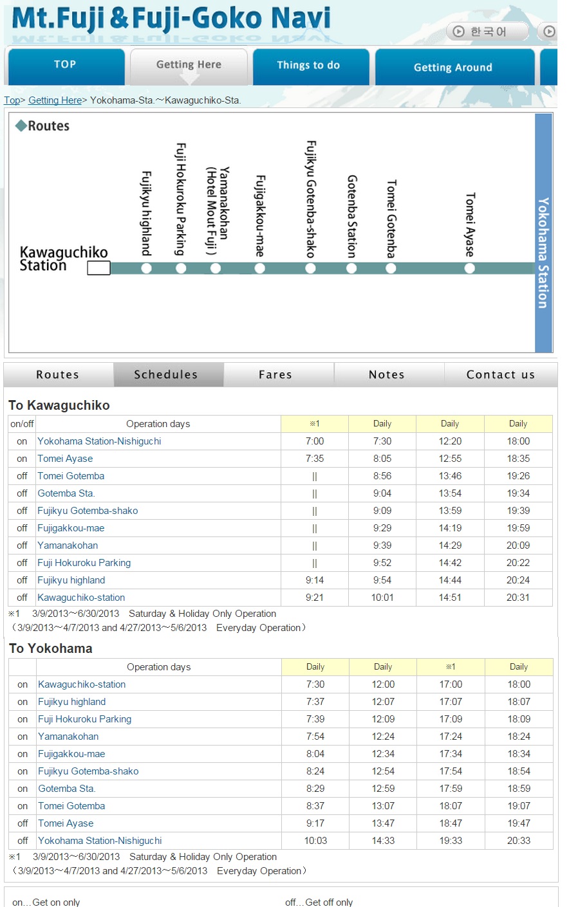569x907 pixels.
Task: Click the ※1 header in To Kawaguchiko table
Action: (315, 424)
